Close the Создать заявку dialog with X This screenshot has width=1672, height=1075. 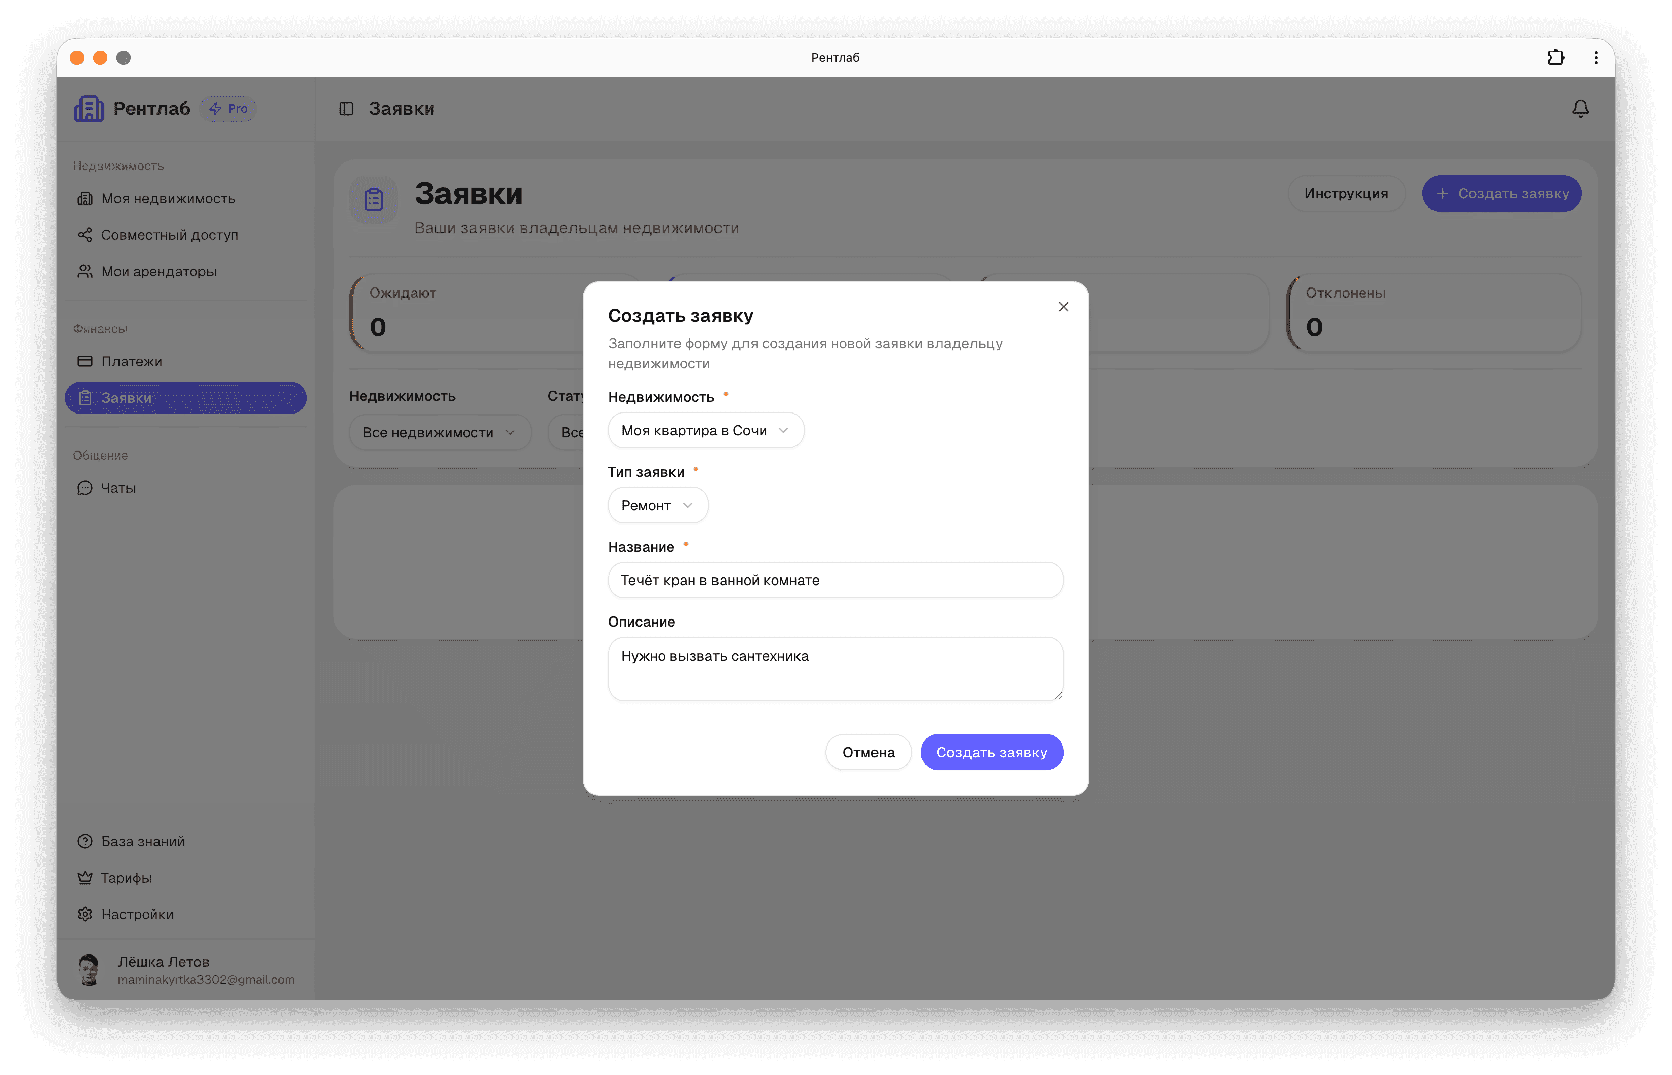[x=1063, y=306]
